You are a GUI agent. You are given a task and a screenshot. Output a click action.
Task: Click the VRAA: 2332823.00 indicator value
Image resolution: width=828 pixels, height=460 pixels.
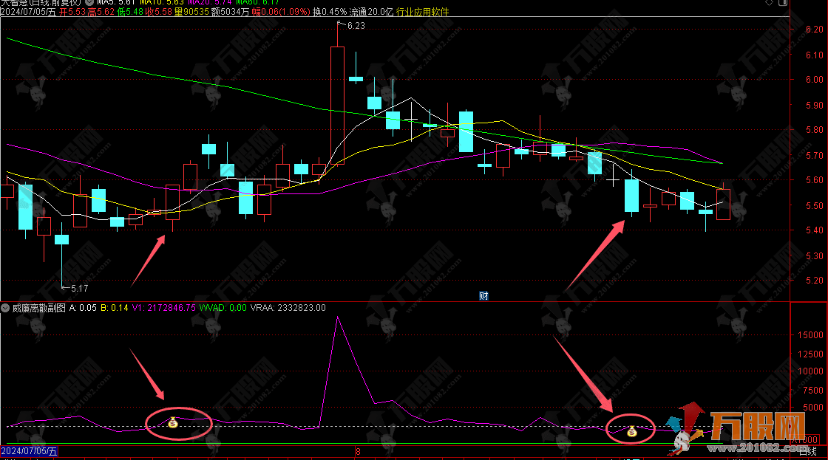point(288,308)
